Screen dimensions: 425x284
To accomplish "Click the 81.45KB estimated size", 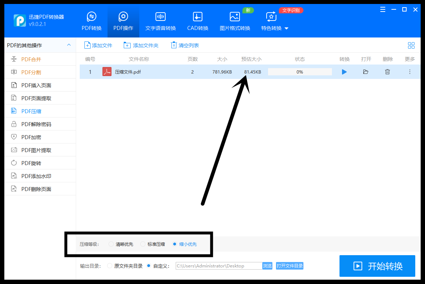I will (x=252, y=72).
